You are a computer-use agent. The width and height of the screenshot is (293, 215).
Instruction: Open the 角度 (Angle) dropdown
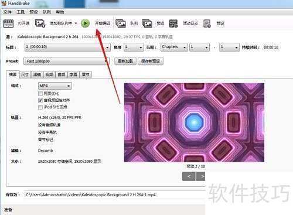coord(134,47)
